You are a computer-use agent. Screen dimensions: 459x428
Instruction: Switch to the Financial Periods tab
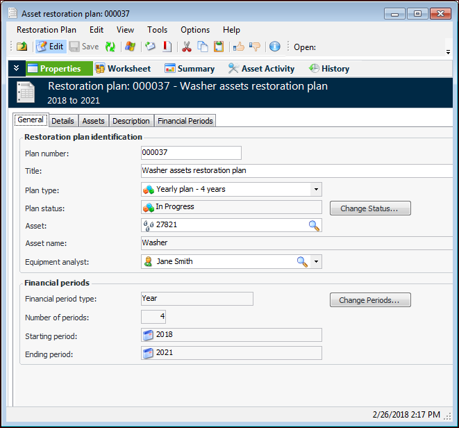click(x=185, y=121)
